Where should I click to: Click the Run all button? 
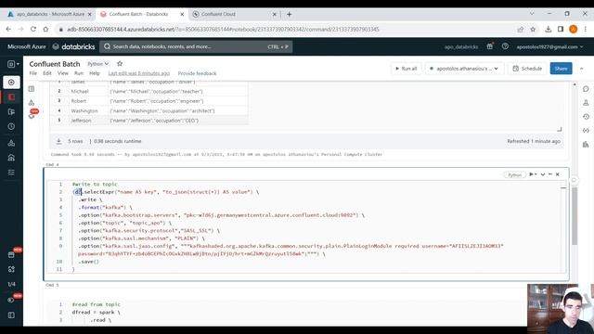coord(407,69)
